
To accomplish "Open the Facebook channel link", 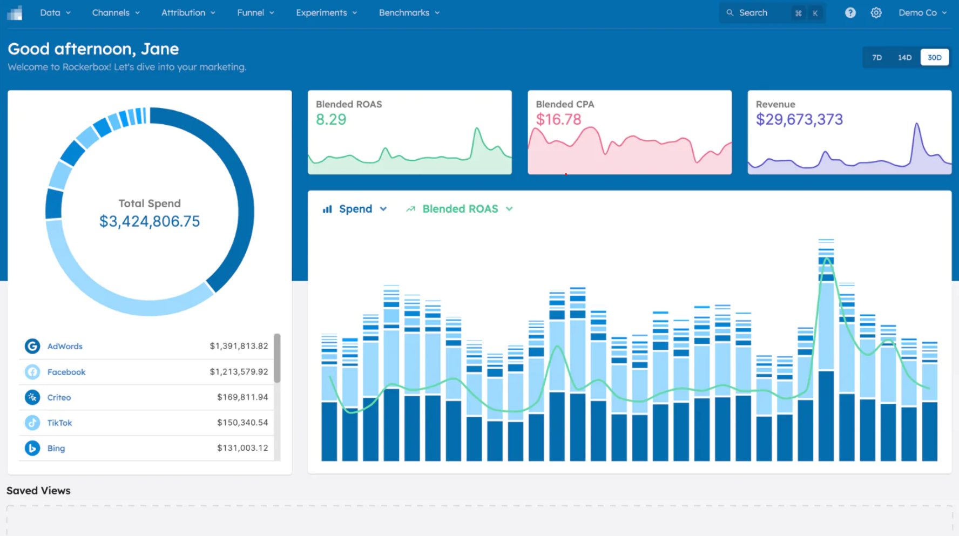I will 66,372.
